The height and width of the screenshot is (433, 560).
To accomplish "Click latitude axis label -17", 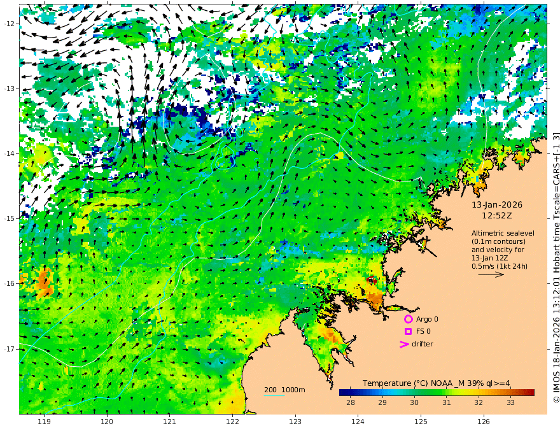I will [x=10, y=349].
